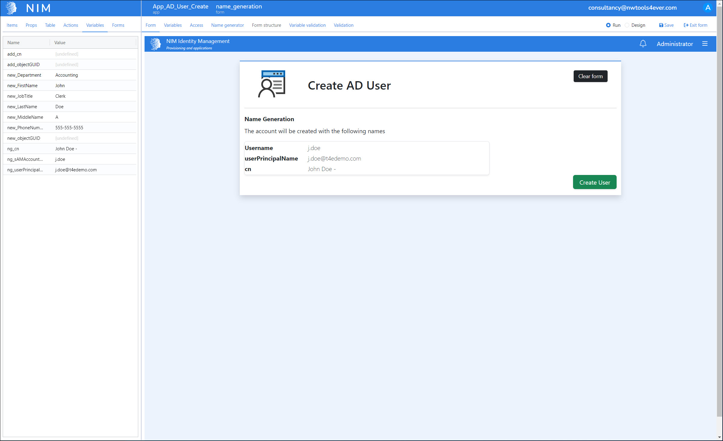Open the Name generator tab
The width and height of the screenshot is (723, 441).
(227, 25)
